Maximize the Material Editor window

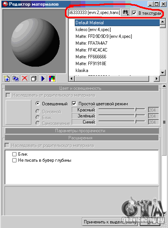point(157,4)
